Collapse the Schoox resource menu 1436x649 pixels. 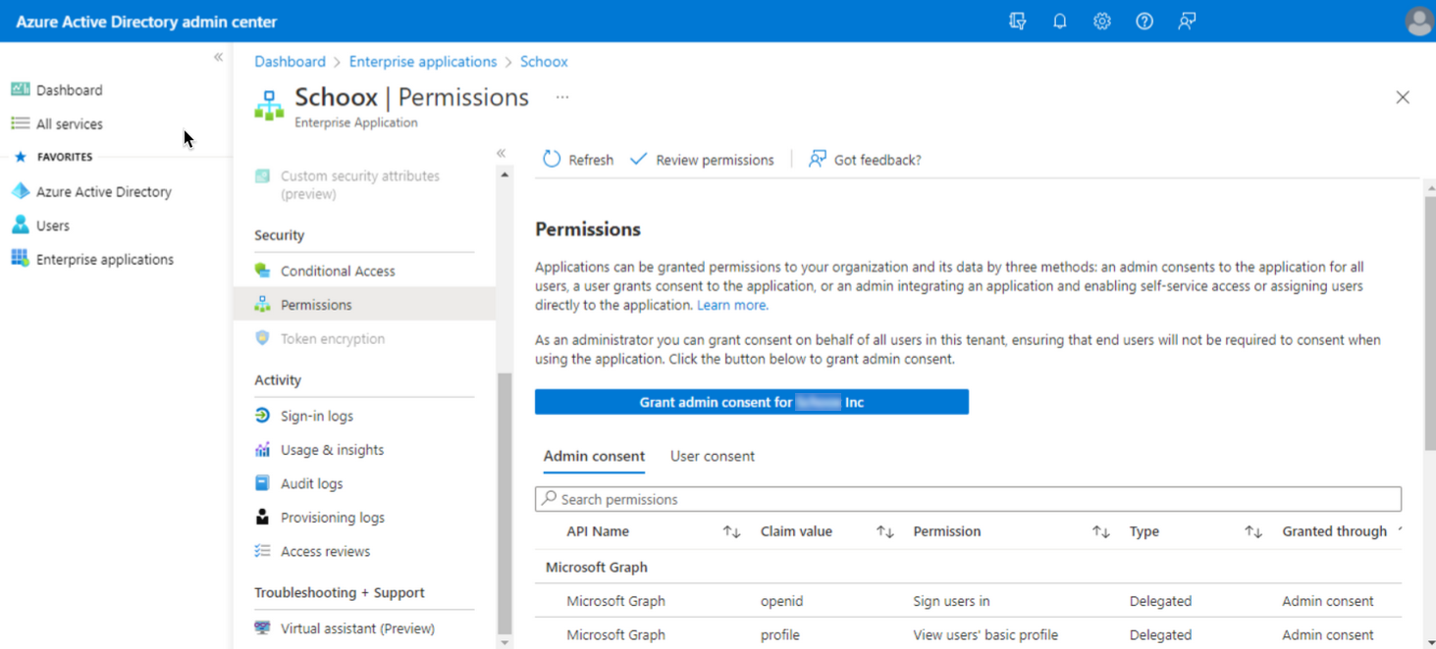tap(501, 153)
